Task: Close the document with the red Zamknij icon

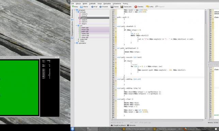Action: (x=136, y=6)
